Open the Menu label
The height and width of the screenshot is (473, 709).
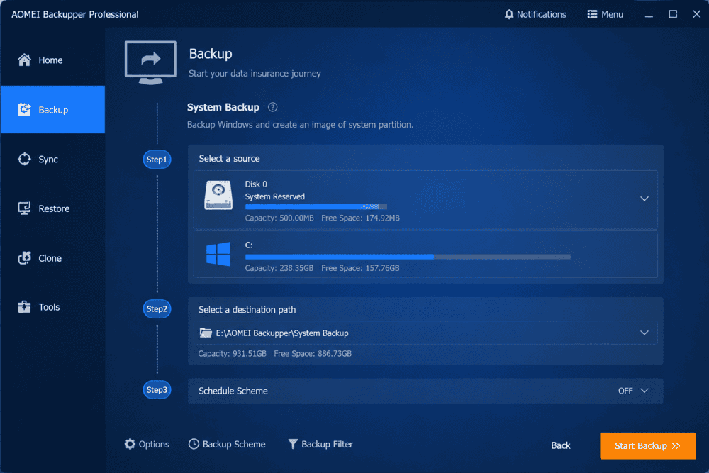pos(613,14)
